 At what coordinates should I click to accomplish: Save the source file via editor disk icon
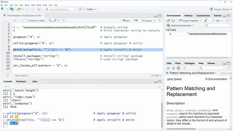coord(22,20)
